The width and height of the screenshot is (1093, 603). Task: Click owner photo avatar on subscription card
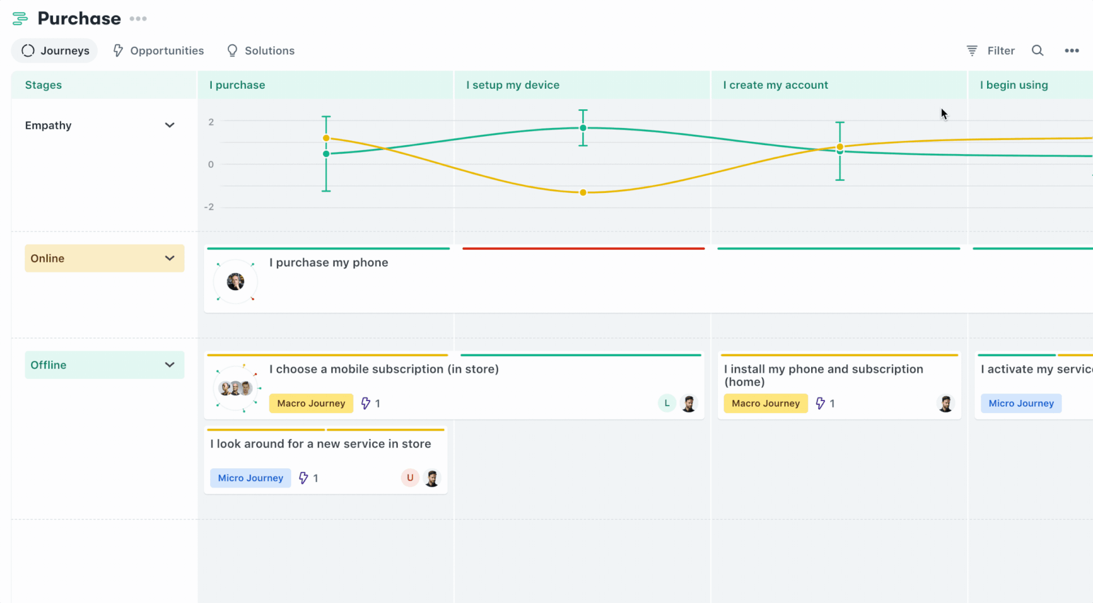pos(689,403)
